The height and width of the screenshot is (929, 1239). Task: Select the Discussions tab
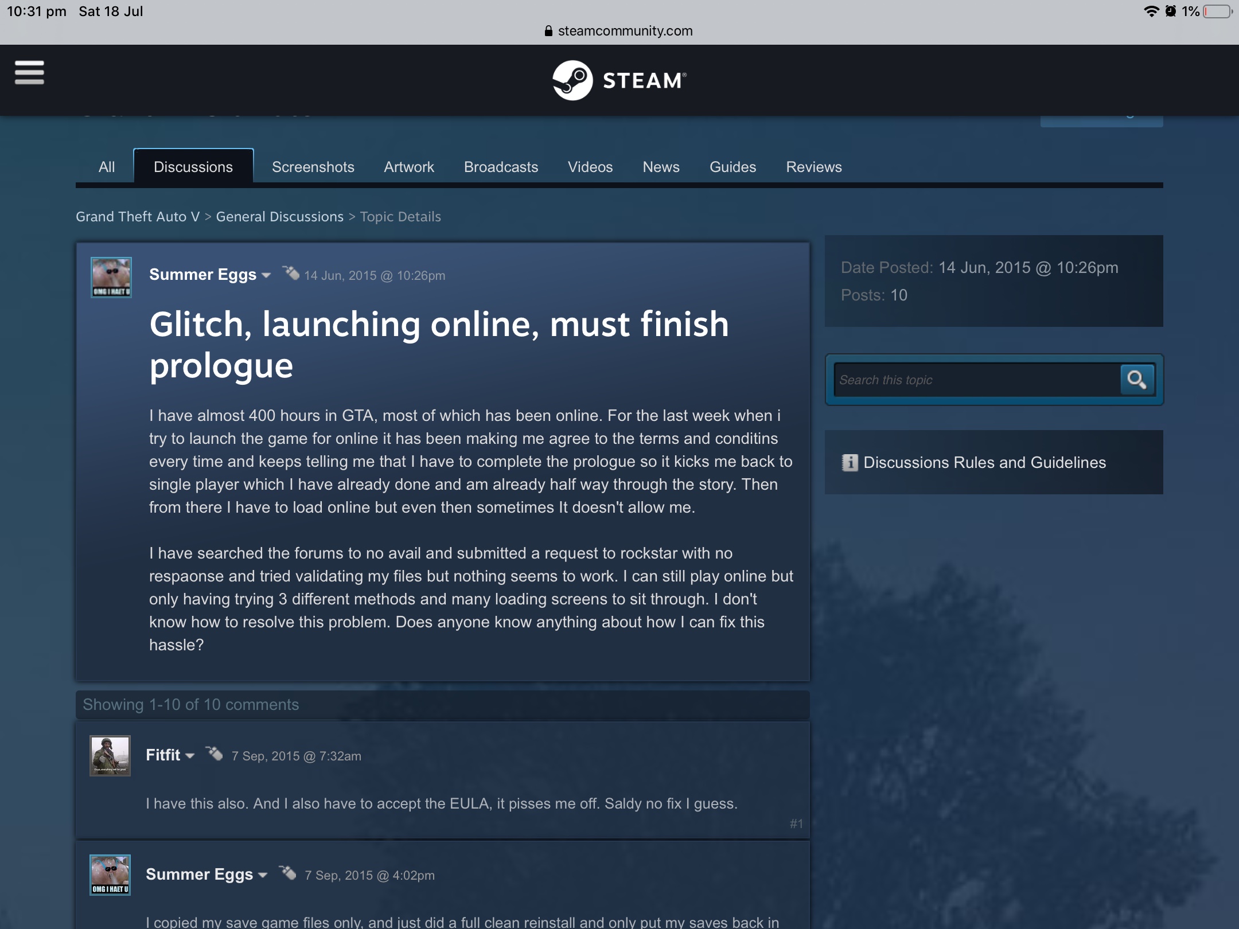[193, 166]
